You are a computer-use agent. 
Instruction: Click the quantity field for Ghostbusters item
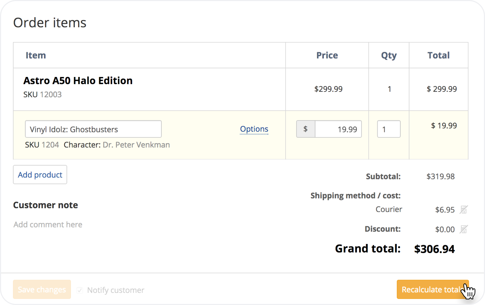tap(389, 129)
